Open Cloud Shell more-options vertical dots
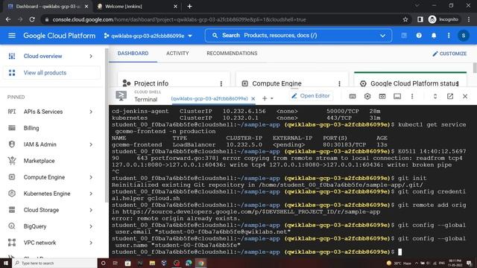 pyautogui.click(x=412, y=96)
